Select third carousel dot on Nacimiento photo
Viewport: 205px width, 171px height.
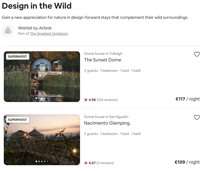coord(42,161)
